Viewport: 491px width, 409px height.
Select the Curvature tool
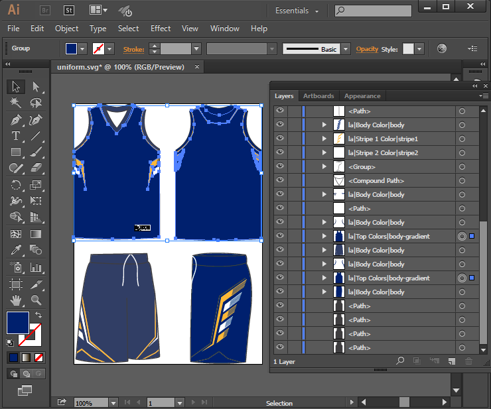pyautogui.click(x=36, y=119)
